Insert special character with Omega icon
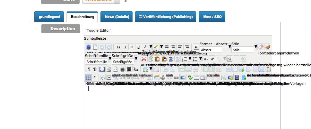311x129 pixels. pos(230,59)
